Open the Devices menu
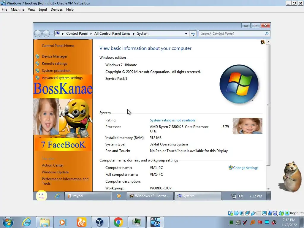The height and width of the screenshot is (228, 304). tap(57, 9)
